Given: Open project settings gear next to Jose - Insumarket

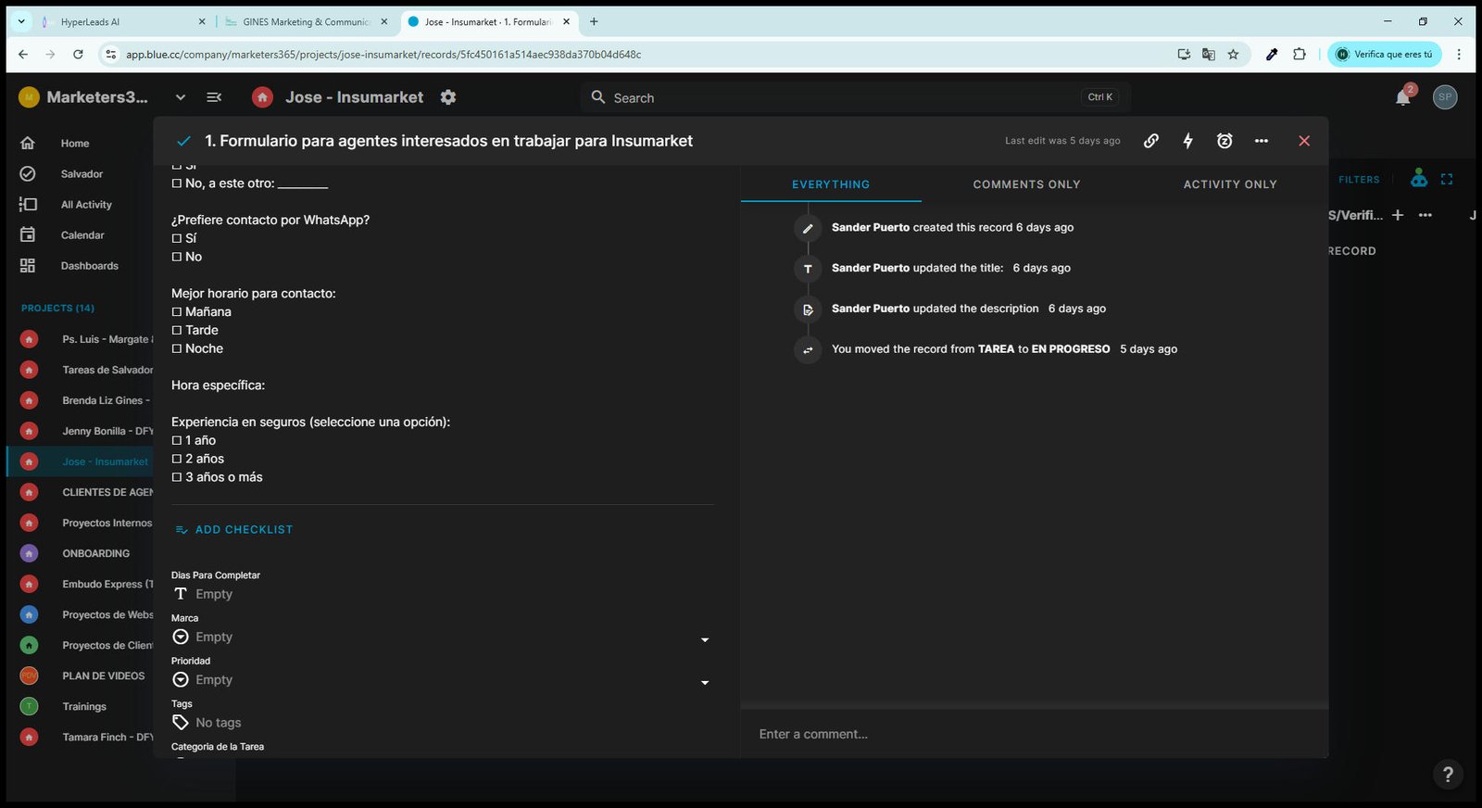Looking at the screenshot, I should coord(448,97).
